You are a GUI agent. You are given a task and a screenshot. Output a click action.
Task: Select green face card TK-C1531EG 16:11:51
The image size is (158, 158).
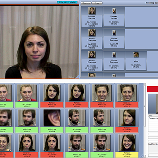point(27,96)
